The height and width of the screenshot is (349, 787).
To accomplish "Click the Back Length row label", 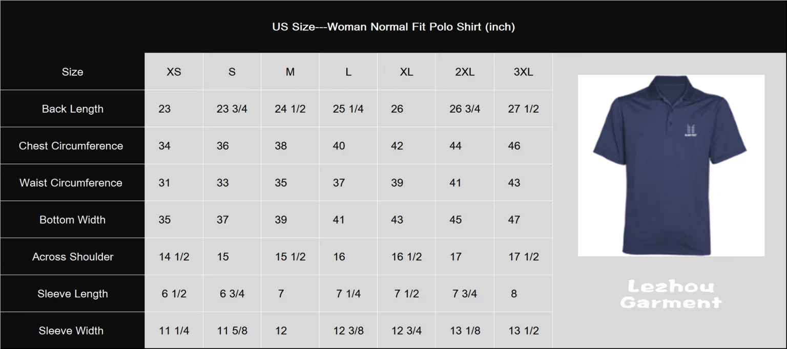I will click(73, 109).
